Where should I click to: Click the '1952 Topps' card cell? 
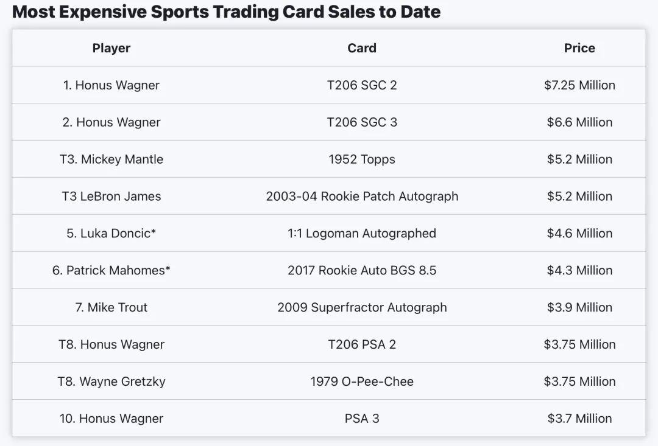click(362, 159)
